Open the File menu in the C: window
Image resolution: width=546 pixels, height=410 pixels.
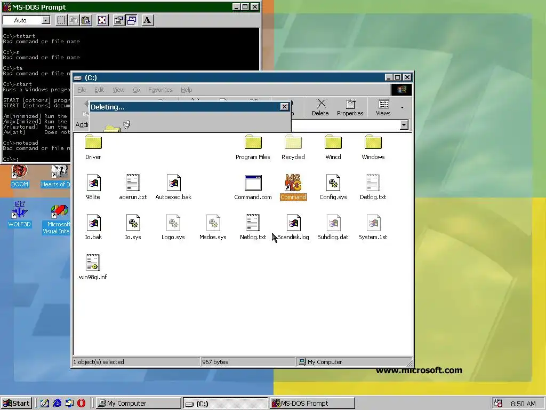click(82, 90)
